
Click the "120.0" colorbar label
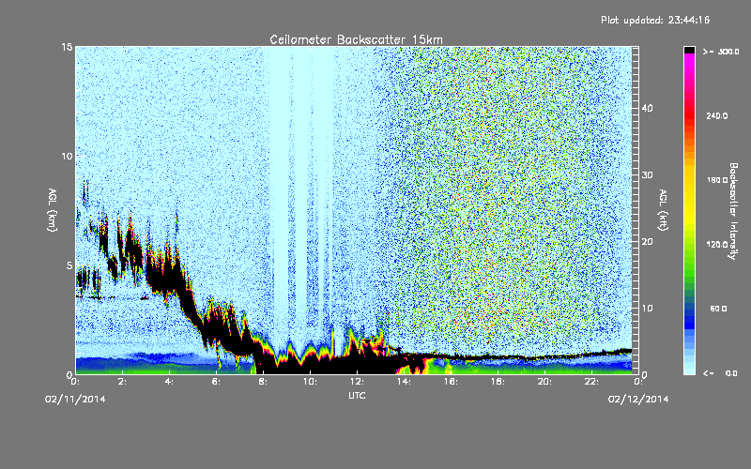coord(717,245)
